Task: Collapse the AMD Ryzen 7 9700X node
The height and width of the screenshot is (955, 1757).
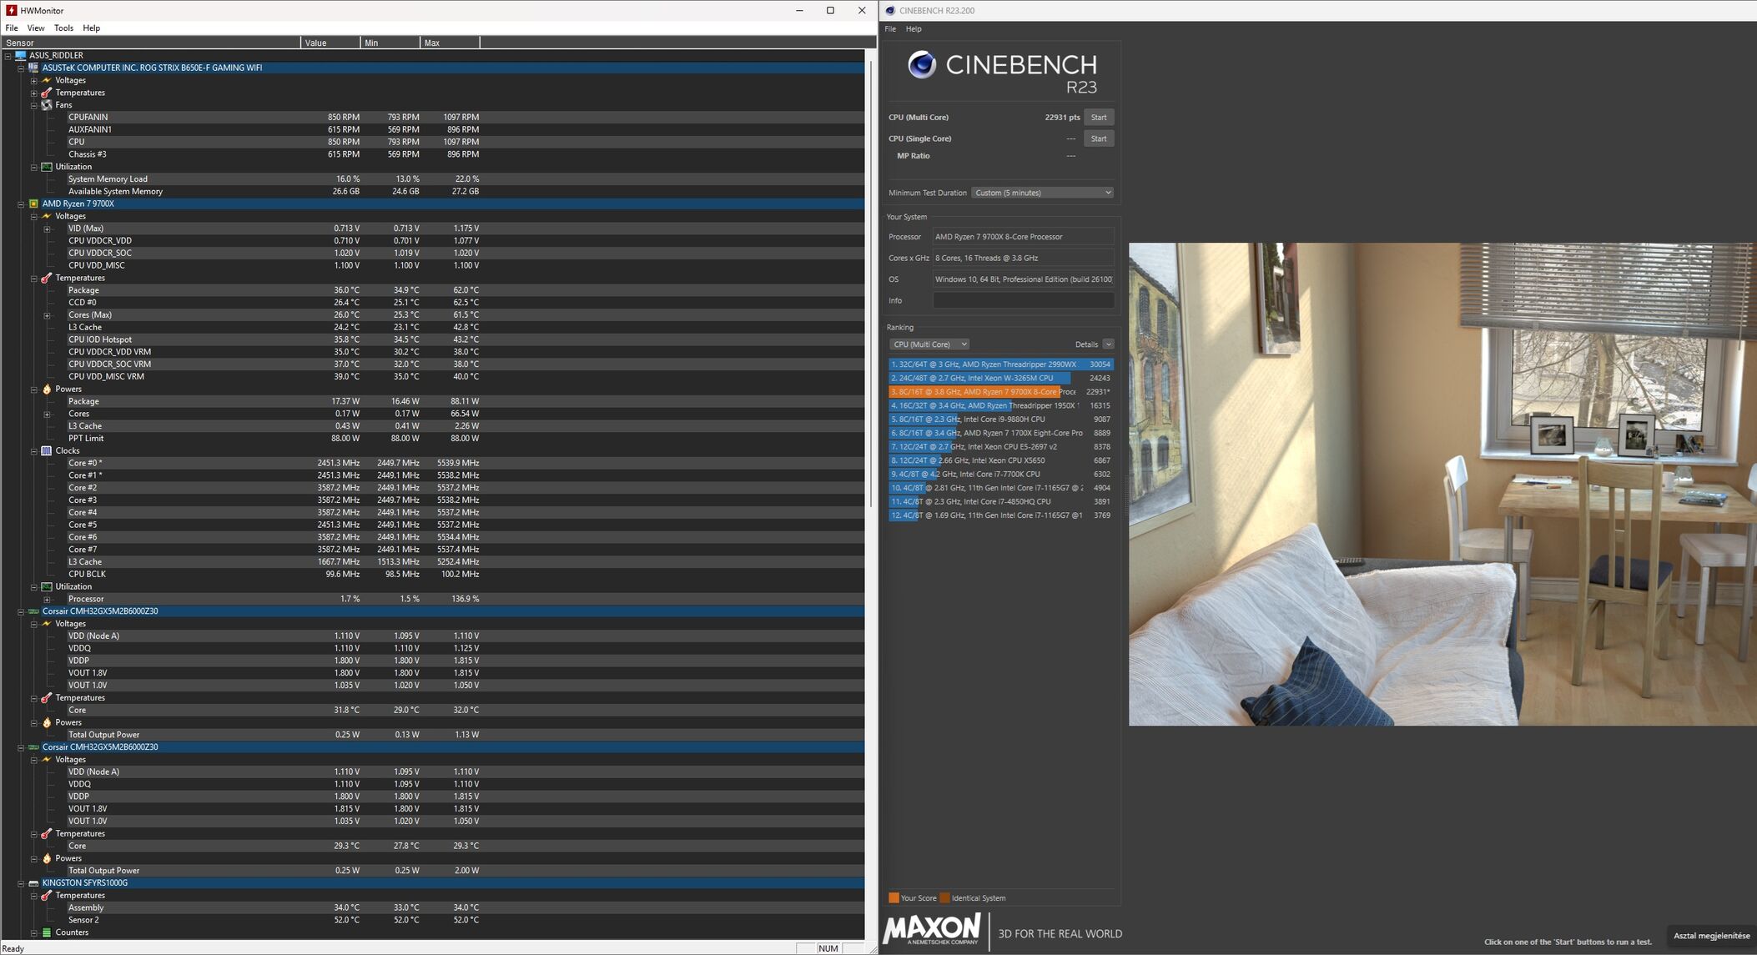Action: [21, 204]
